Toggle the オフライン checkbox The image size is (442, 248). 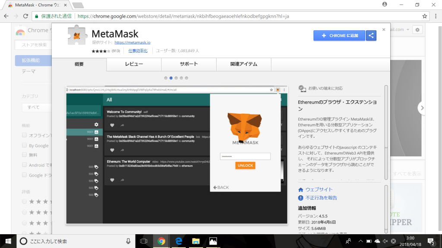[24, 135]
